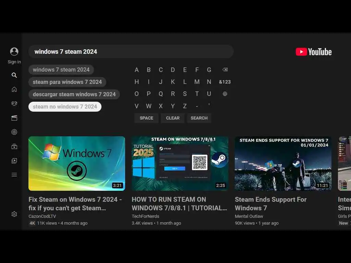The image size is (351, 263).
Task: Open the circular play sidebar icon
Action: tap(14, 132)
